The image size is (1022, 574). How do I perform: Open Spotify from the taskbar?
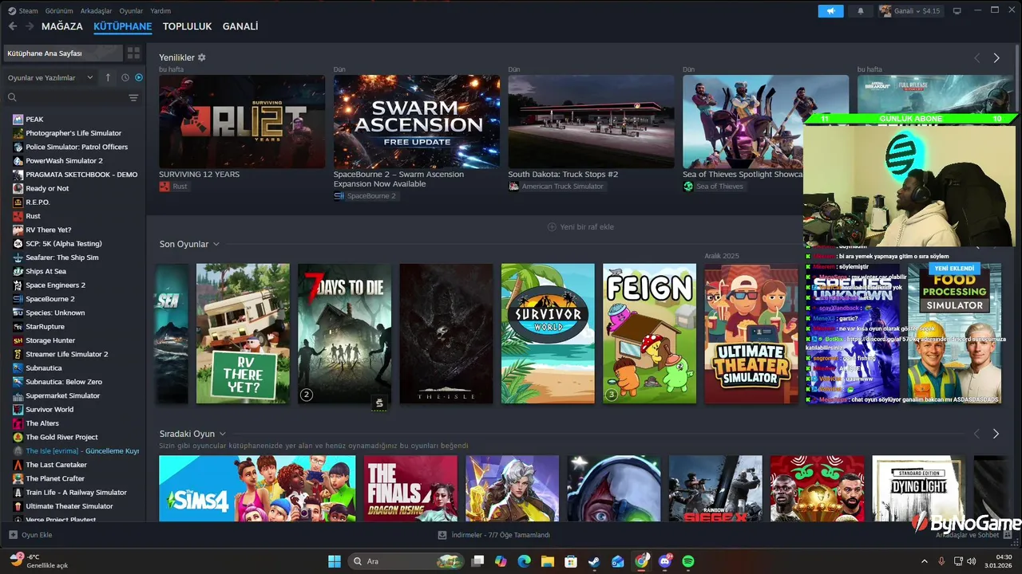(x=688, y=561)
